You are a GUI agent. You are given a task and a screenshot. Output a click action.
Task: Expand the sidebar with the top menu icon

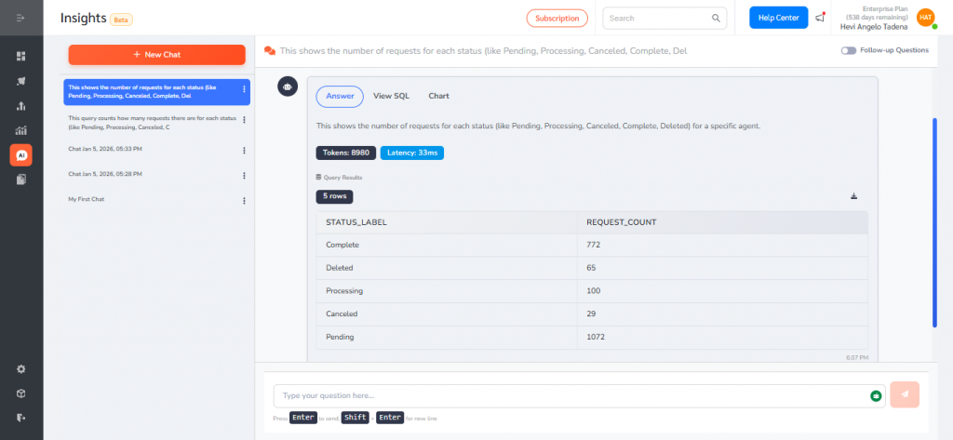[x=20, y=18]
